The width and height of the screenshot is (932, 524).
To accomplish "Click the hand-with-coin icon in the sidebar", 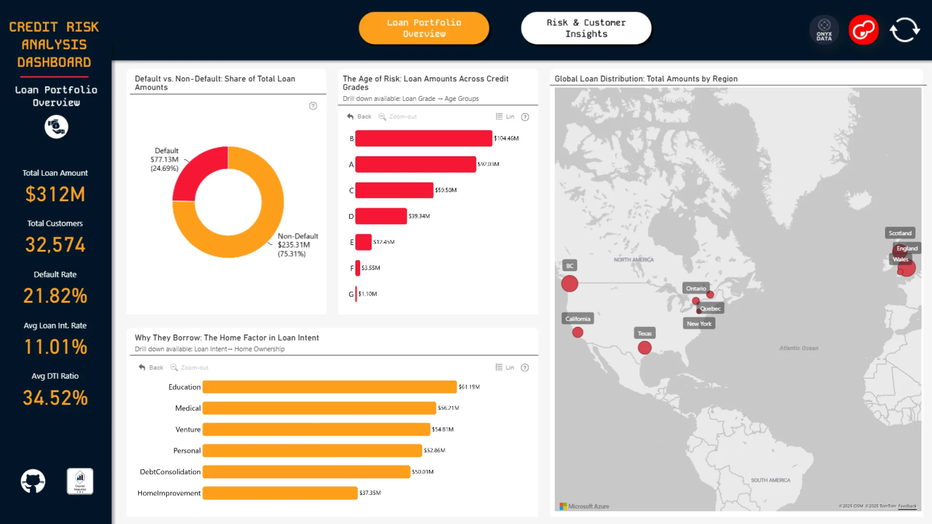I will (56, 127).
